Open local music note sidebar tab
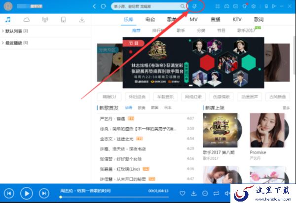This screenshot has height=203, width=296. [8, 20]
